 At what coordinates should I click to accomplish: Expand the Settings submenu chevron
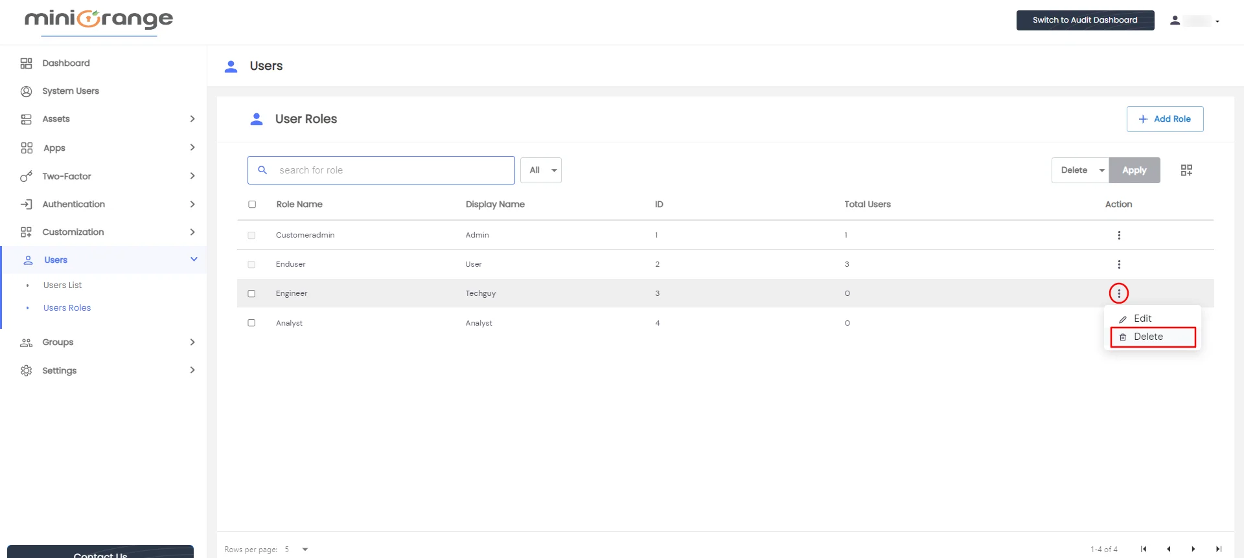(x=192, y=370)
